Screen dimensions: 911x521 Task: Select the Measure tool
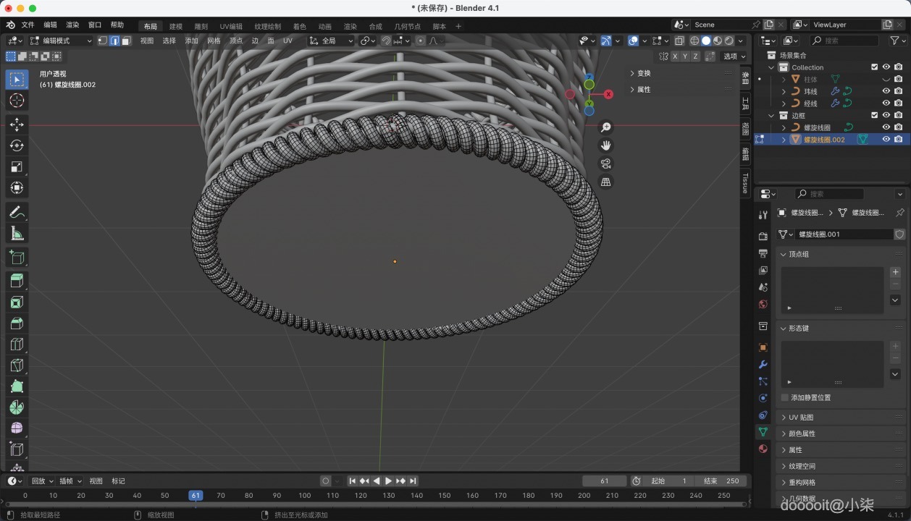tap(17, 233)
